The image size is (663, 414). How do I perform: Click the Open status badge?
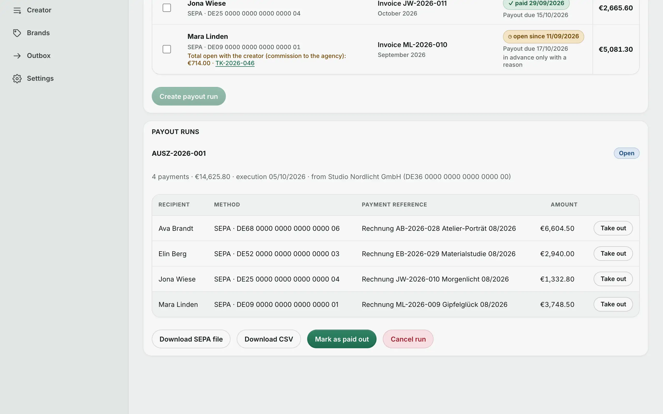click(x=626, y=153)
